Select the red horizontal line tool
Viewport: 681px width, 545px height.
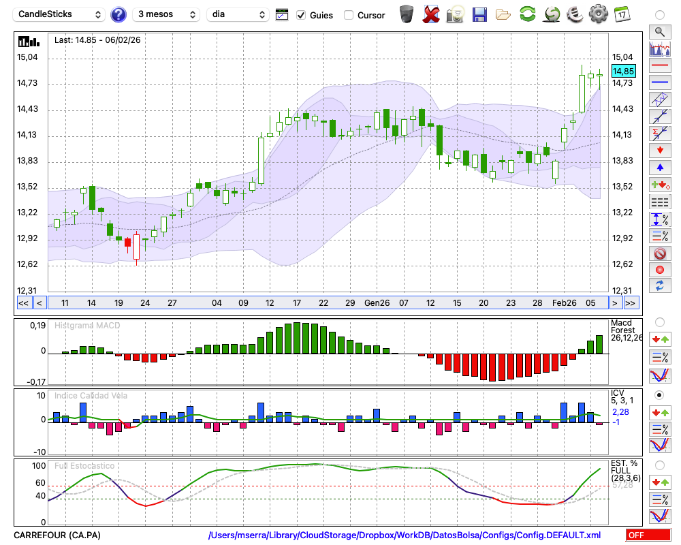(x=659, y=66)
